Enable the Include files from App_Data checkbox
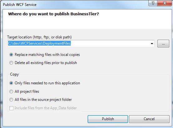 click(x=11, y=108)
